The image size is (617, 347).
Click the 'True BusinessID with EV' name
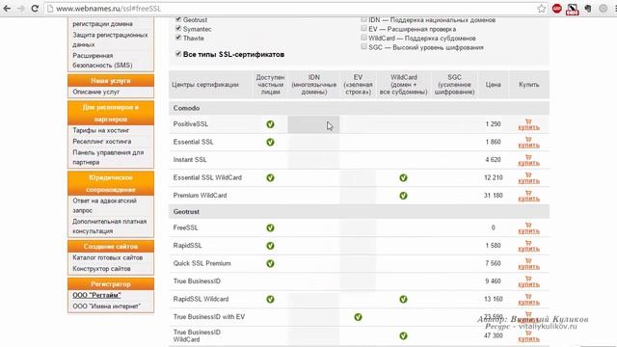point(209,317)
